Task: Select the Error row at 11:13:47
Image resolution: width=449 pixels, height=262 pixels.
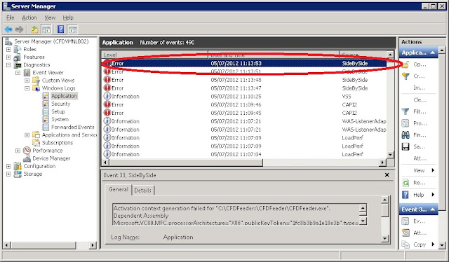Action: [244, 88]
